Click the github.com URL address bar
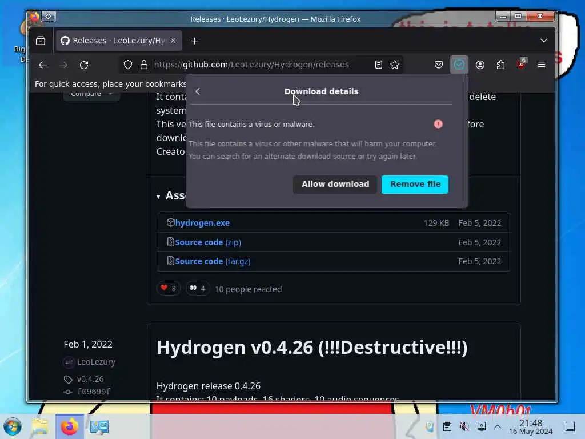This screenshot has width=585, height=439. [x=251, y=65]
